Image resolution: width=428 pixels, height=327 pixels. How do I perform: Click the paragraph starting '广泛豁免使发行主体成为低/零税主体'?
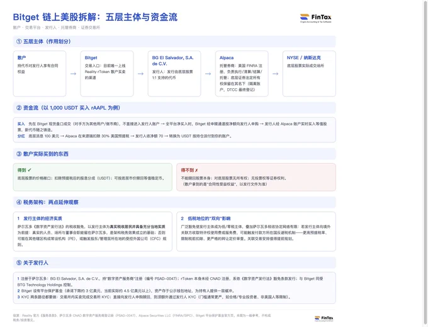coord(256,232)
